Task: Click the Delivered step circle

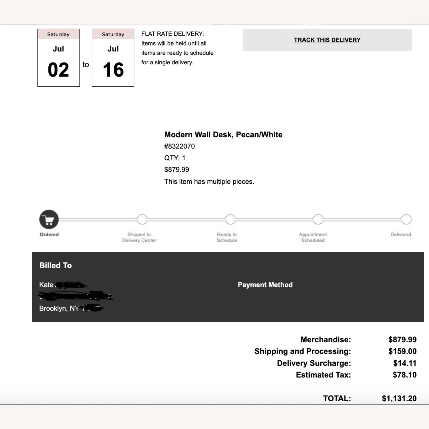Action: [x=406, y=219]
